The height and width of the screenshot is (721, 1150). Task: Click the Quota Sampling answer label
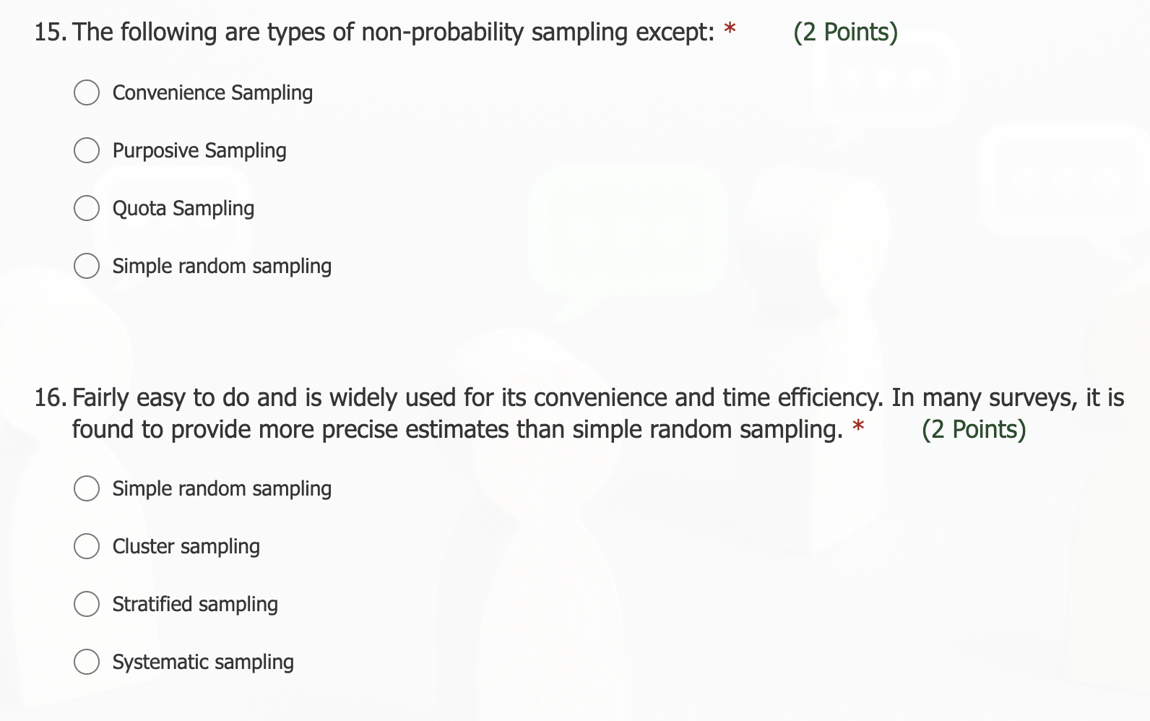[183, 208]
